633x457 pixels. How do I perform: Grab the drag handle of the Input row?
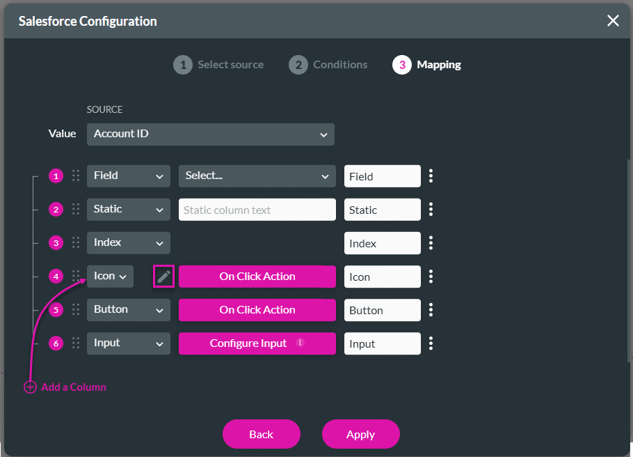pyautogui.click(x=75, y=343)
